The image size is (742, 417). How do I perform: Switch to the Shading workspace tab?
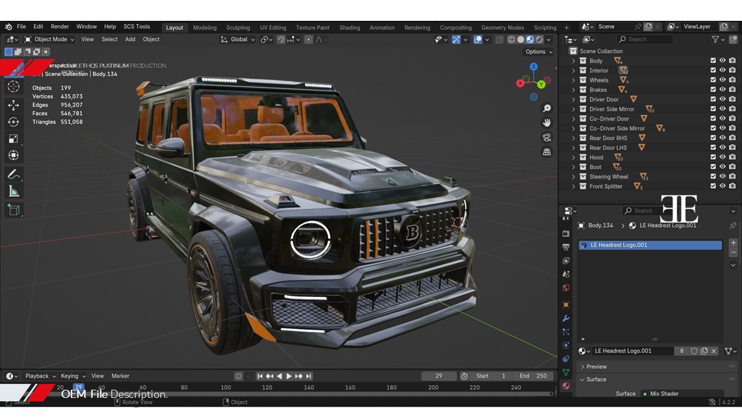[350, 27]
